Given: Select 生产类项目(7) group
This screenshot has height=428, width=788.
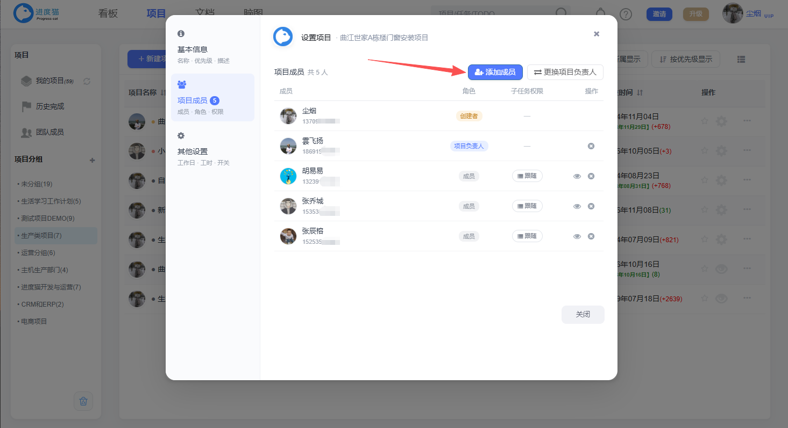Looking at the screenshot, I should (x=56, y=236).
